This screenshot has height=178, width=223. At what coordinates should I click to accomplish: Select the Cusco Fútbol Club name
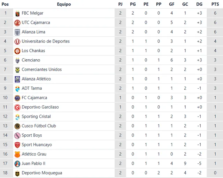tap(39, 126)
